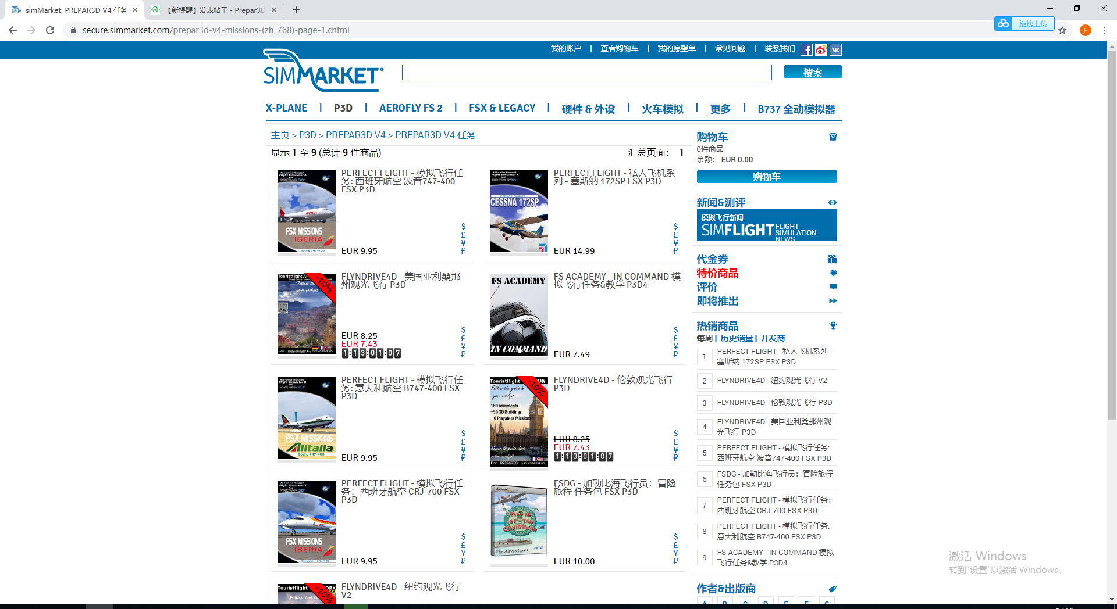
Task: Open the Alitalia B747-400 mission thumbnail
Action: [x=307, y=418]
